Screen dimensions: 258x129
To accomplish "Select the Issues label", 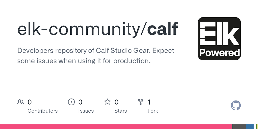I will pos(86,111).
